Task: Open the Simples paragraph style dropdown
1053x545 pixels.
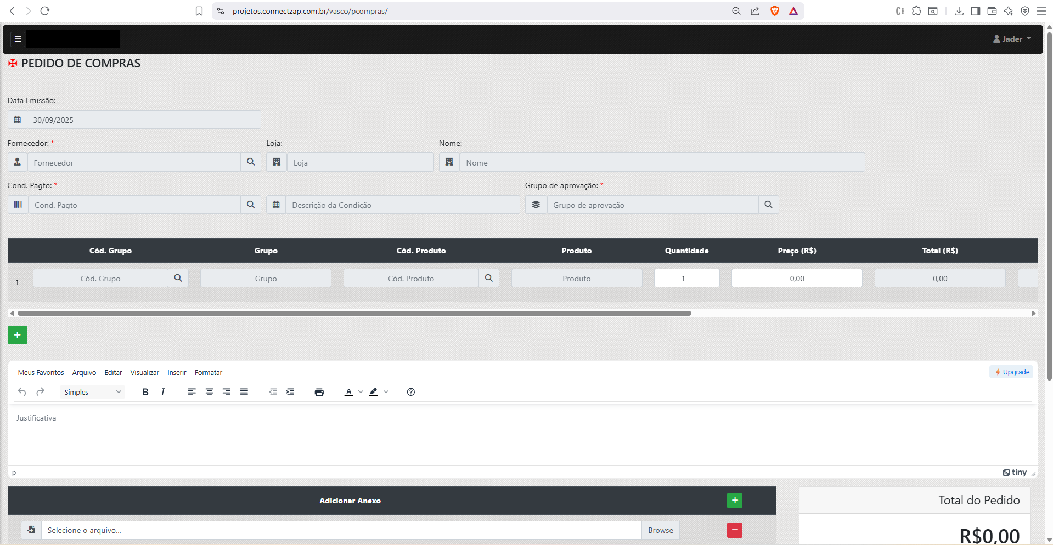Action: click(x=92, y=392)
